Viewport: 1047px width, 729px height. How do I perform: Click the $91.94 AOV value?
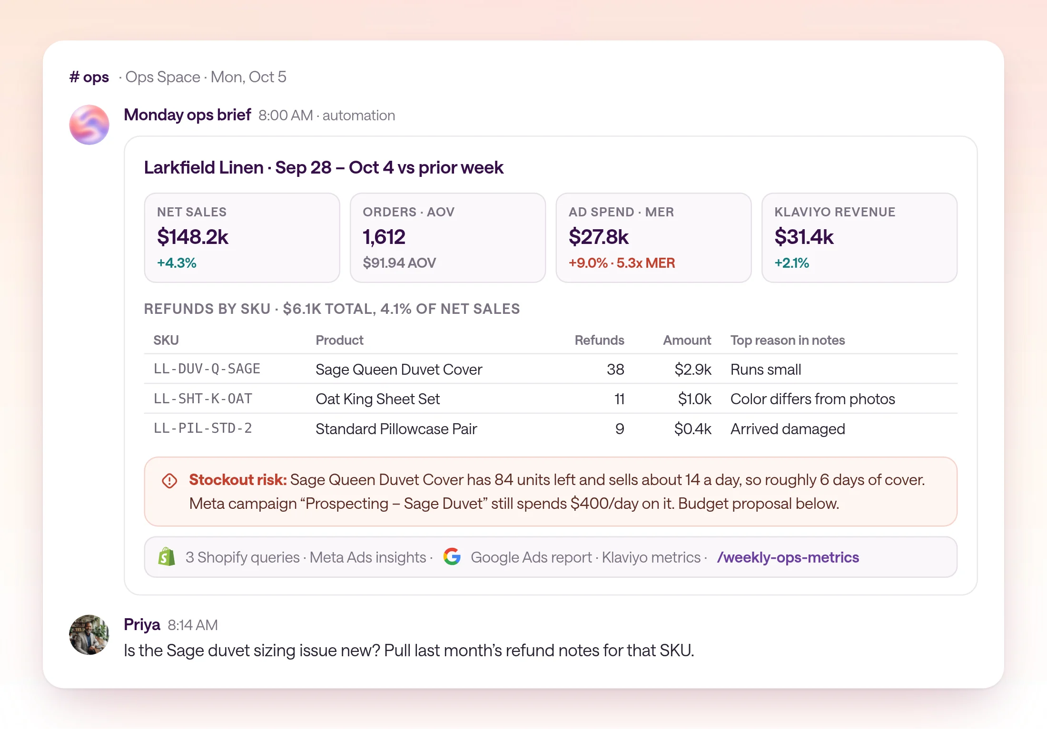399,263
